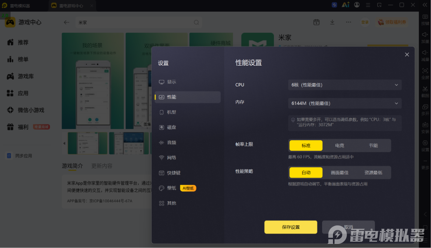Click the 显示 monitor icon in settings sidebar
This screenshot has height=248, width=431.
tap(162, 82)
